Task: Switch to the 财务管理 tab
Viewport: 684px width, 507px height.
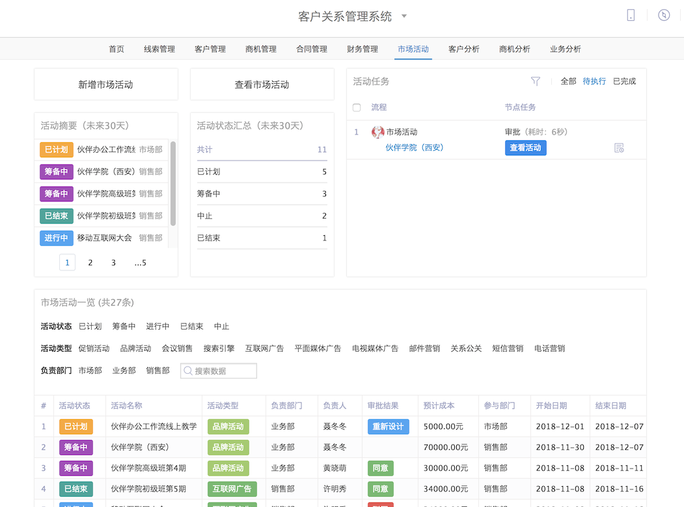Action: pyautogui.click(x=363, y=49)
